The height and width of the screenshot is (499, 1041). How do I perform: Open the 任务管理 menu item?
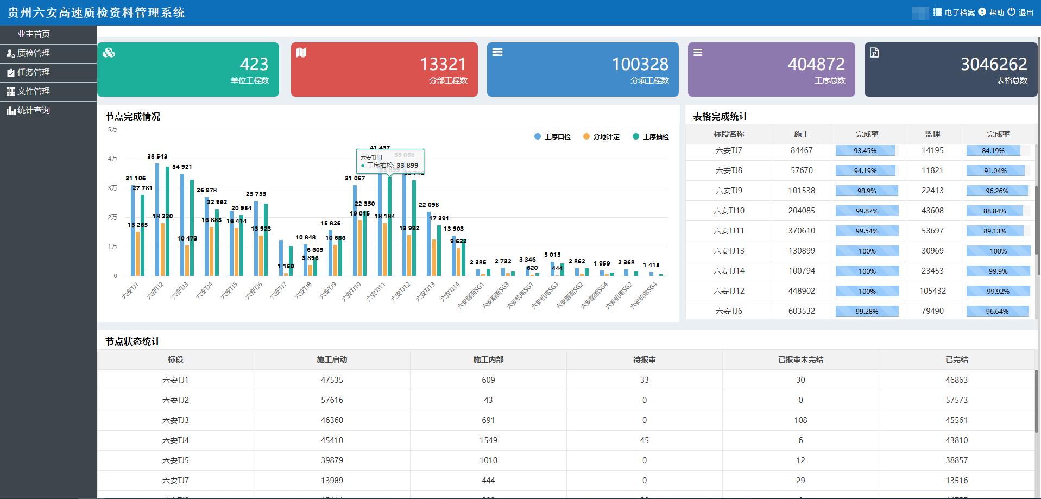click(x=34, y=72)
